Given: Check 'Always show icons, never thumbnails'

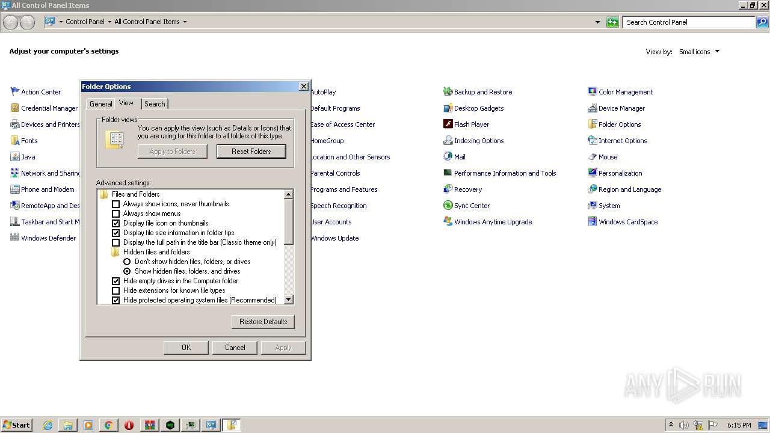Looking at the screenshot, I should point(116,204).
